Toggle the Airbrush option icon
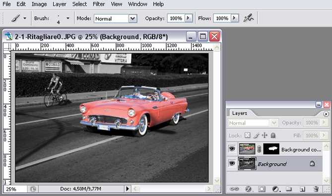 click(248, 18)
